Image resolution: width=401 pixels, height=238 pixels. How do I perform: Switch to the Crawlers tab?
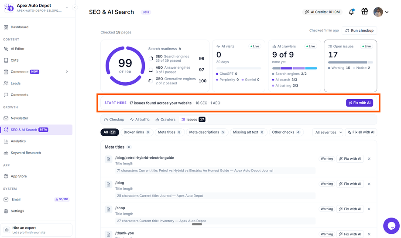pyautogui.click(x=165, y=119)
